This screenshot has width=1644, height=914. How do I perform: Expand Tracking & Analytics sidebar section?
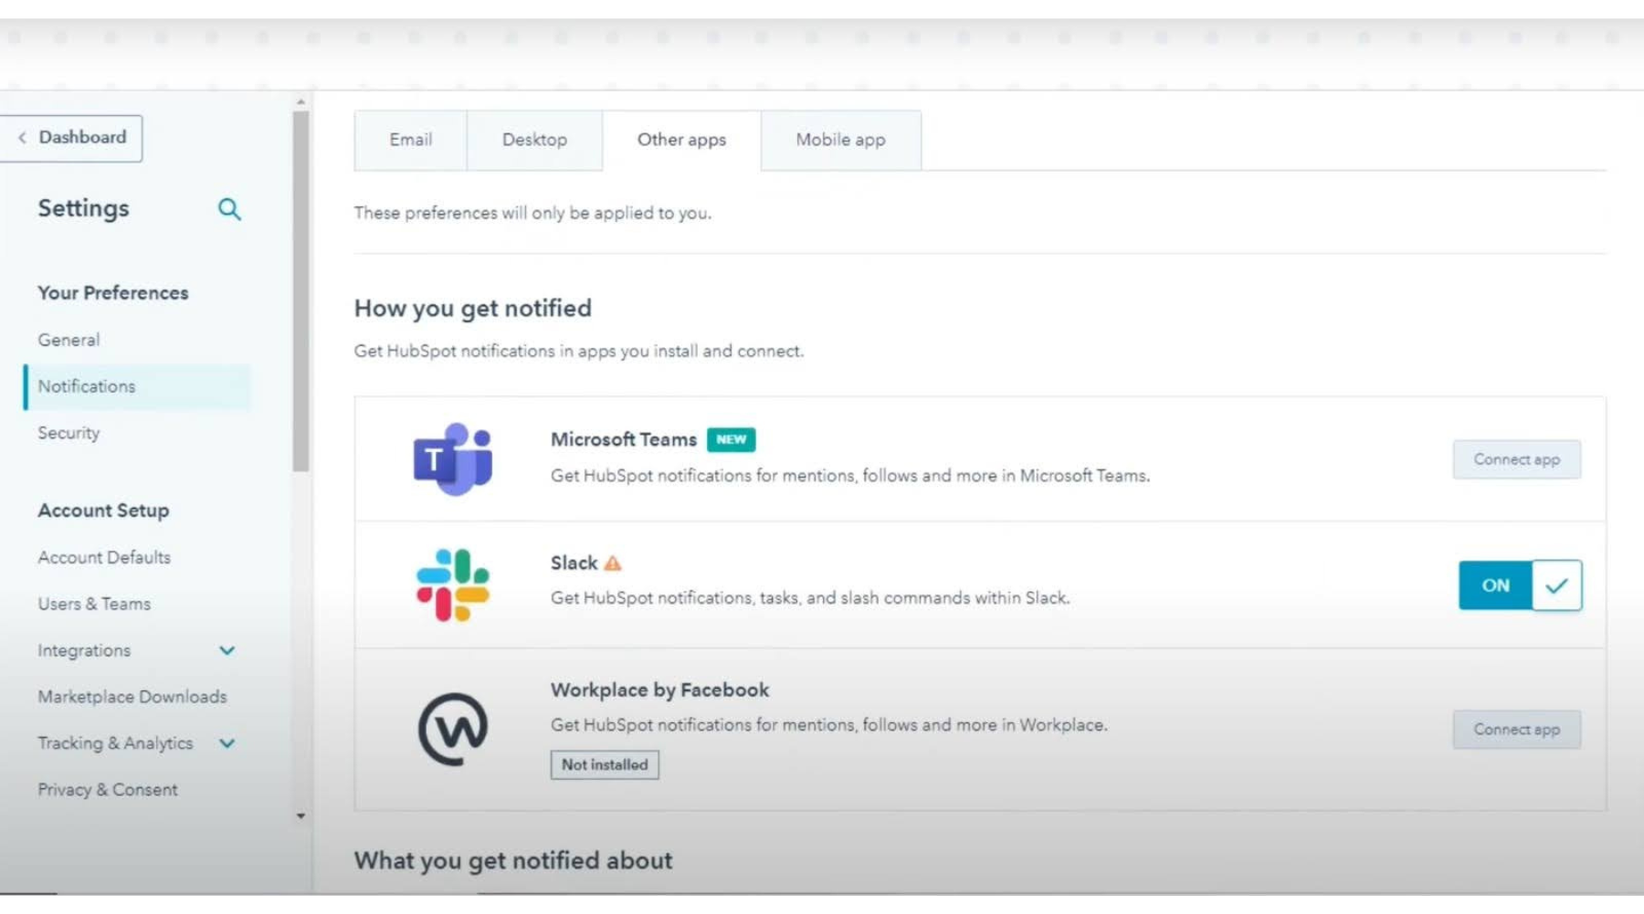tap(227, 743)
